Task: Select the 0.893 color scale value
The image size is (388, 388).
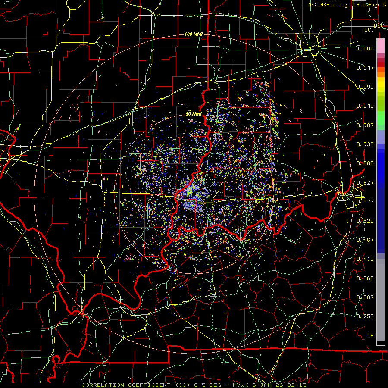Action: point(365,87)
